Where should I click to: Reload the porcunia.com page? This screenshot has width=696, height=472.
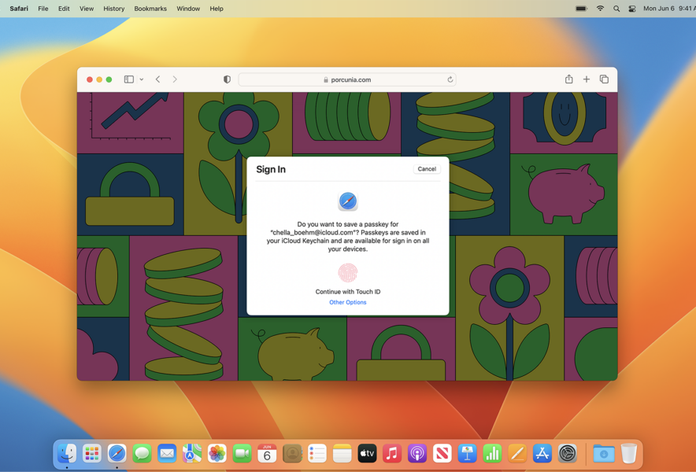tap(450, 80)
